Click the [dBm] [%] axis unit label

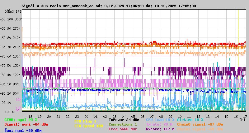pyautogui.click(x=13, y=11)
